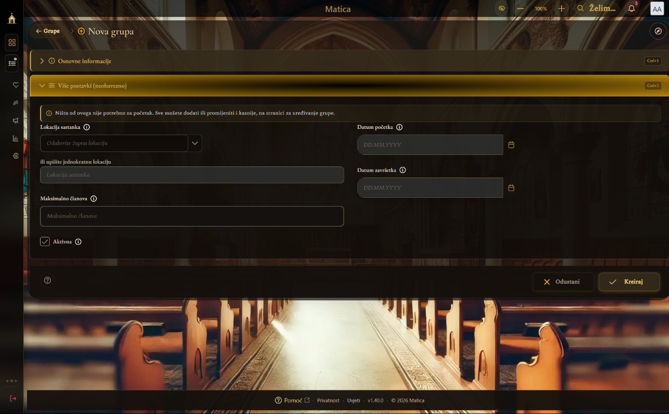
Task: Click the Maksimalno članova input field
Action: point(192,216)
